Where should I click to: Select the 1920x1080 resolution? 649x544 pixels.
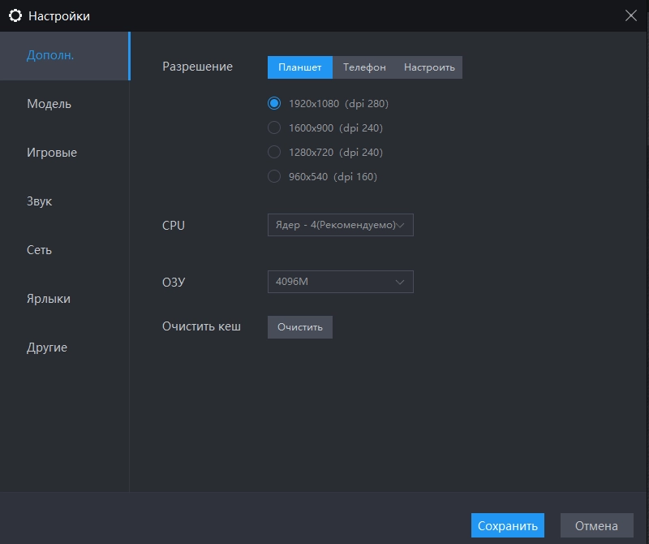[273, 103]
